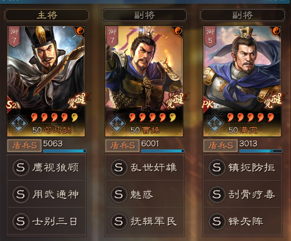Click the 觉醒 awakening stamp on 曹操
Viewport: 291px width, 241px height.
(175, 100)
